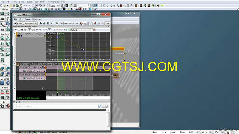Toggle the red snap magnet icon
This screenshot has width=239, height=134.
95,24
